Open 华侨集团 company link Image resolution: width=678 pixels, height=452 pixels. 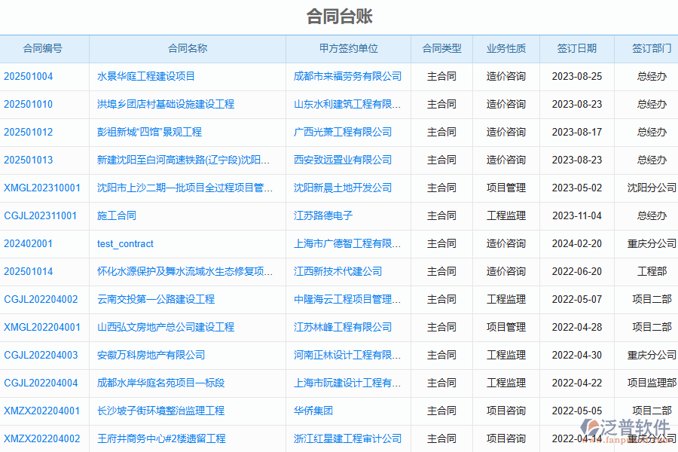click(313, 411)
